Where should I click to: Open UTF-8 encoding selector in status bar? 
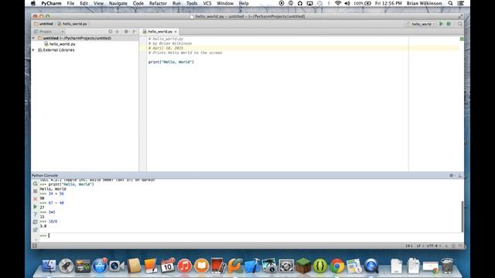coord(433,246)
